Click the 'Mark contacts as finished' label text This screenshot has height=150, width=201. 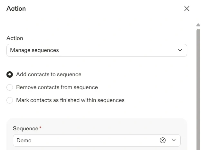tap(70, 100)
